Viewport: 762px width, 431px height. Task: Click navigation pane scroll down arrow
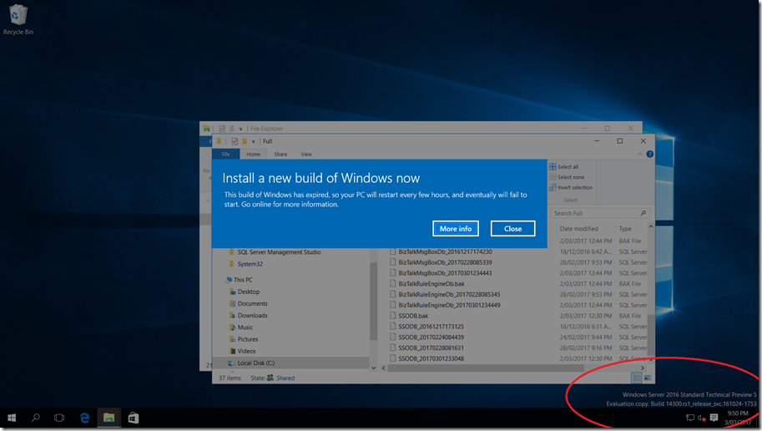pyautogui.click(x=373, y=368)
